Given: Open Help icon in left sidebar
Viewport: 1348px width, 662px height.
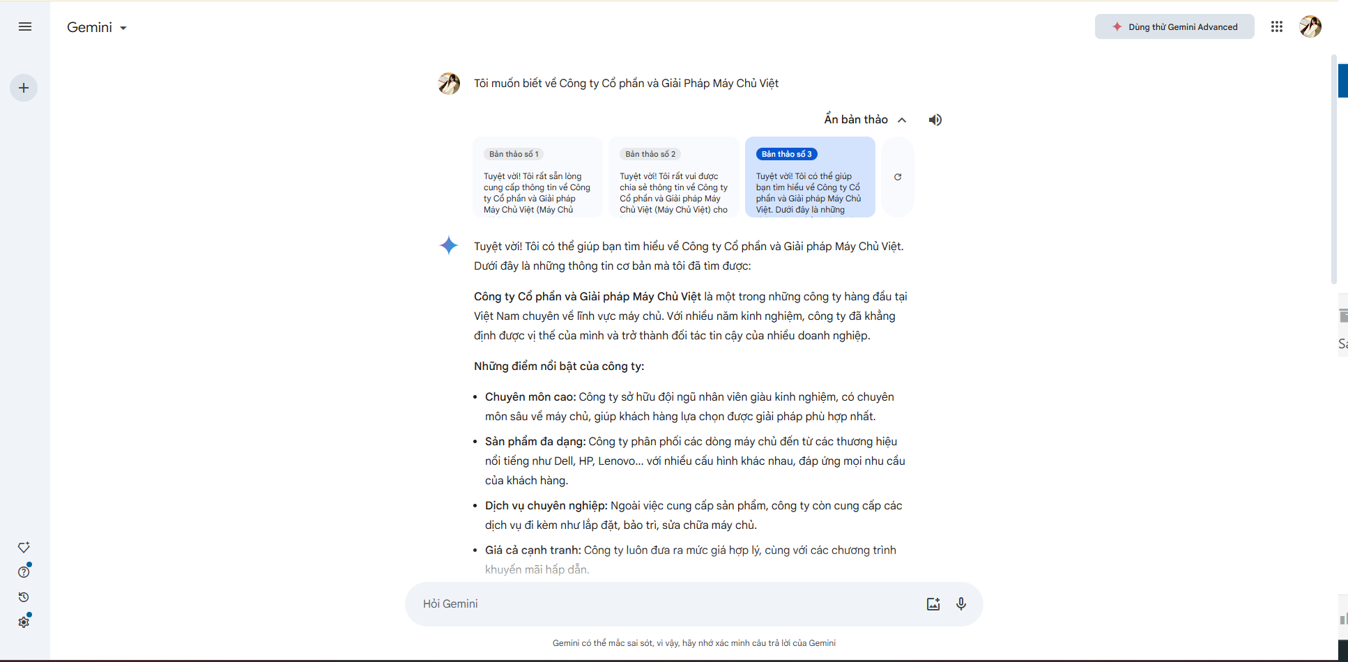Looking at the screenshot, I should (x=24, y=572).
